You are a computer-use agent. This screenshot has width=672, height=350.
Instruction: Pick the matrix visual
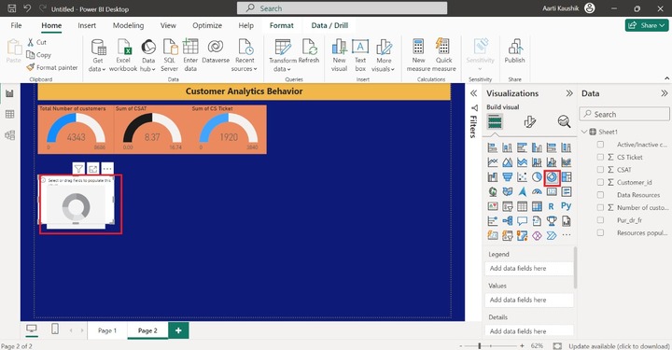click(x=537, y=206)
